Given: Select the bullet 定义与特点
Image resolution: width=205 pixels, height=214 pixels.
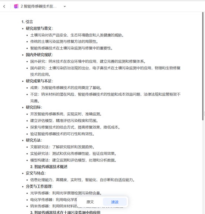Looking at the screenshot, I should pos(36,173).
